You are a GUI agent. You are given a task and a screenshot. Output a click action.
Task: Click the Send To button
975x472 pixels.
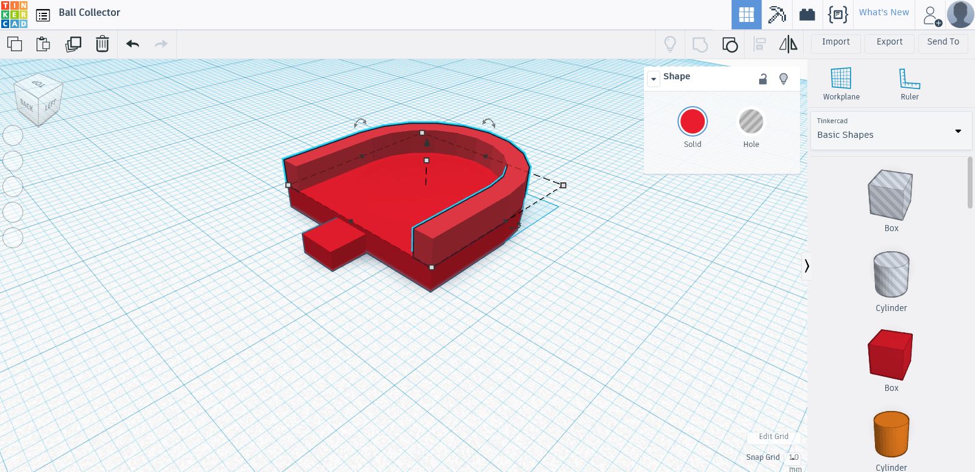pos(943,43)
